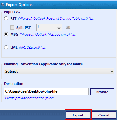This screenshot has height=120, width=117.
Task: Click the PST description text about Personal Storage Table
Action: [57, 18]
